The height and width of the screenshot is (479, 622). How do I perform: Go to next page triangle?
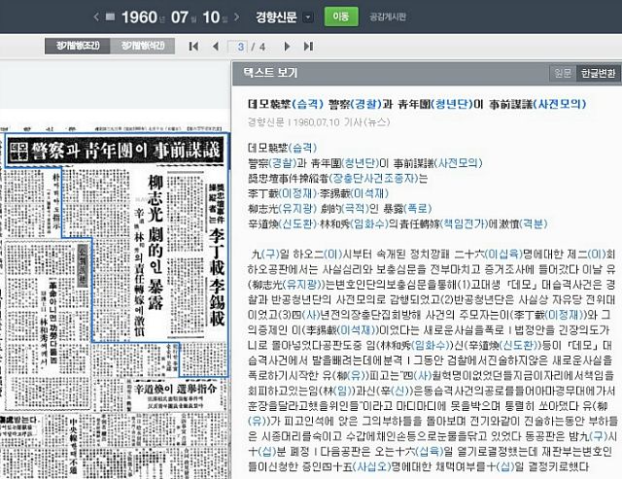pyautogui.click(x=287, y=47)
